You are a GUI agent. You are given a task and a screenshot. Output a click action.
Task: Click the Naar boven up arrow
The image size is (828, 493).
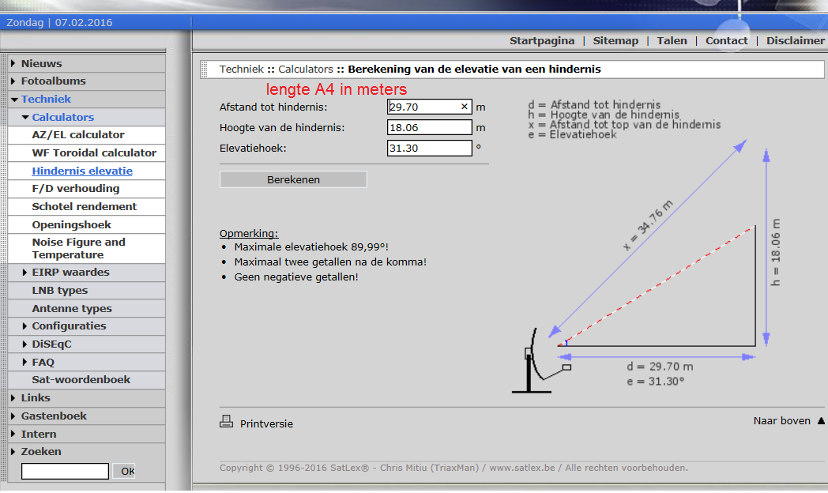pyautogui.click(x=821, y=421)
